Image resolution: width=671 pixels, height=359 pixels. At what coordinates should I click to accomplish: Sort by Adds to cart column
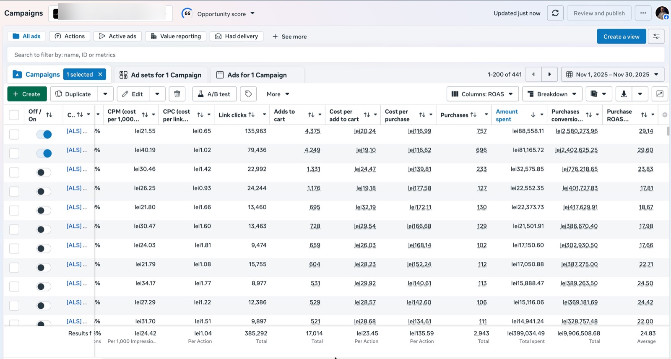(311, 115)
